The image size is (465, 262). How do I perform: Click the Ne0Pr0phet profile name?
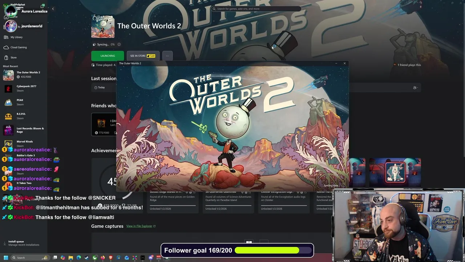coord(18,5)
